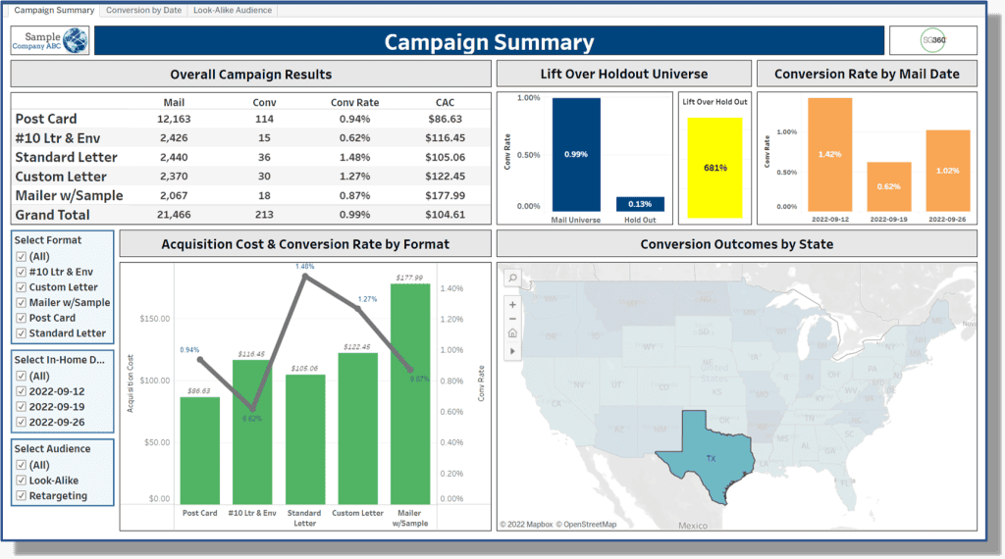Click the Standard Letter row label in table
The height and width of the screenshot is (559, 1005).
click(66, 158)
